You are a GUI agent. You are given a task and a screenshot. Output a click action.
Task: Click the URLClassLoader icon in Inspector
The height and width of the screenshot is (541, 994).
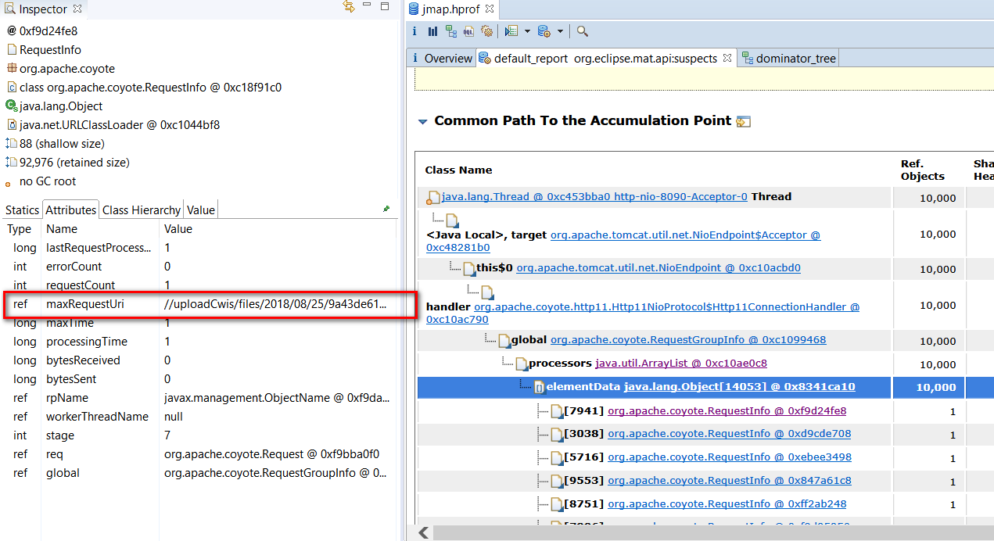coord(12,125)
